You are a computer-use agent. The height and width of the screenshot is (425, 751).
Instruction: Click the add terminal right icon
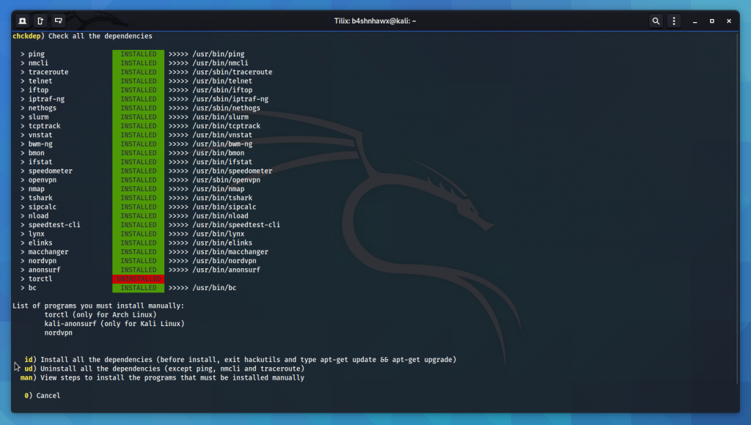(x=40, y=21)
